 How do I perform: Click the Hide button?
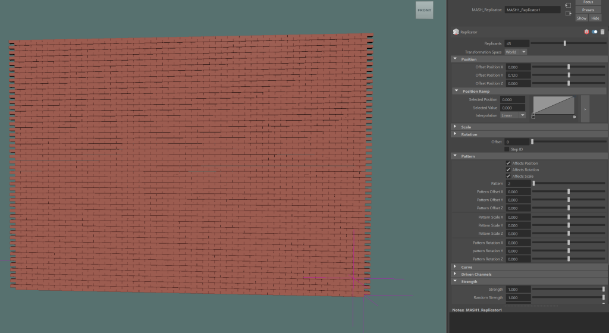[595, 18]
